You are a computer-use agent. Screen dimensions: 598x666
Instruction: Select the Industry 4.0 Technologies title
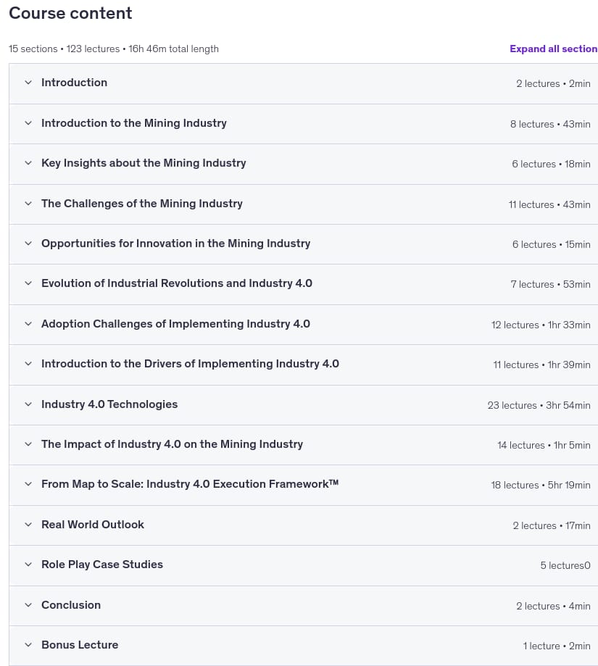tap(109, 404)
